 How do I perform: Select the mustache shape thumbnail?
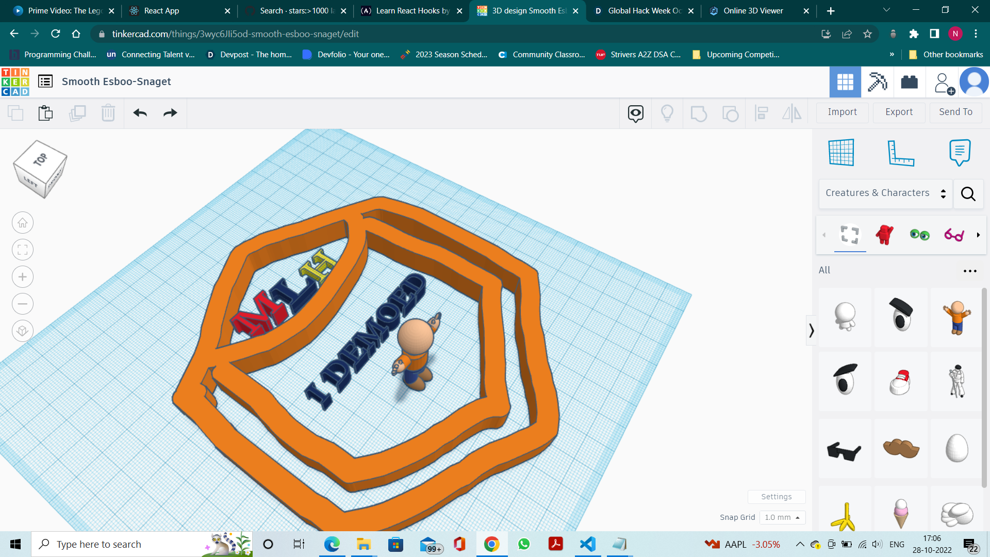(x=901, y=448)
